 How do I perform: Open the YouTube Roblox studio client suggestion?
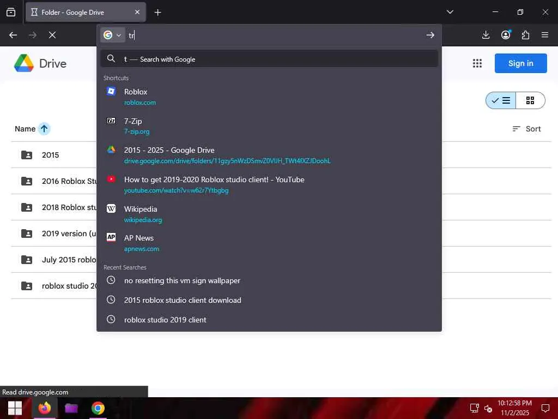point(269,184)
